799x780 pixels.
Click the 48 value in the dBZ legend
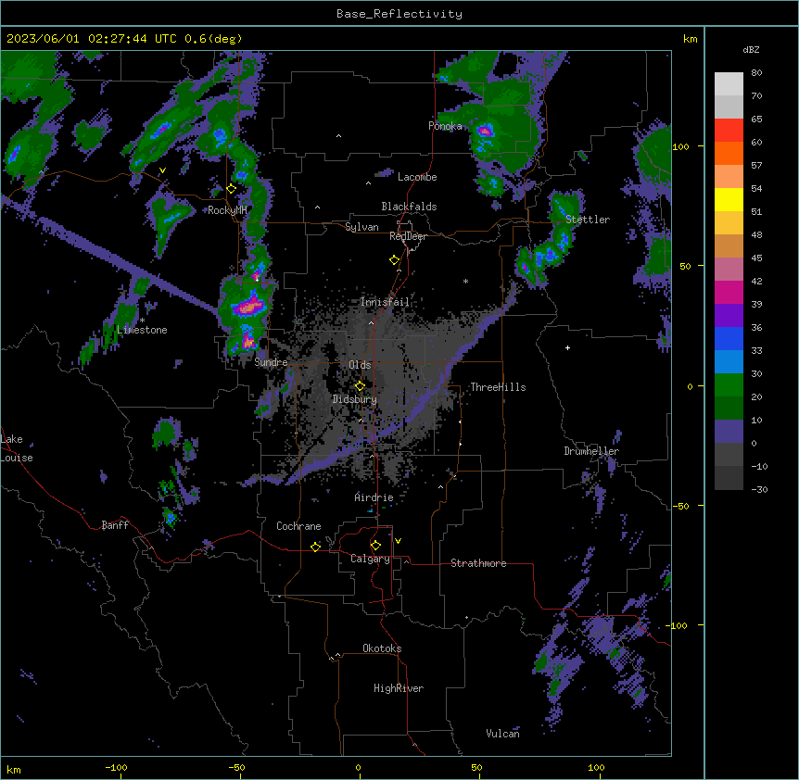[x=756, y=234]
